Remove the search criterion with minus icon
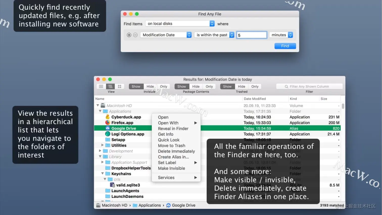The width and height of the screenshot is (382, 215). (135, 35)
